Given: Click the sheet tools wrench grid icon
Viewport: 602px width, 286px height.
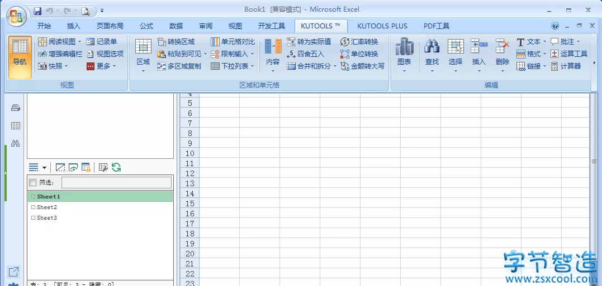Looking at the screenshot, I should pos(103,167).
